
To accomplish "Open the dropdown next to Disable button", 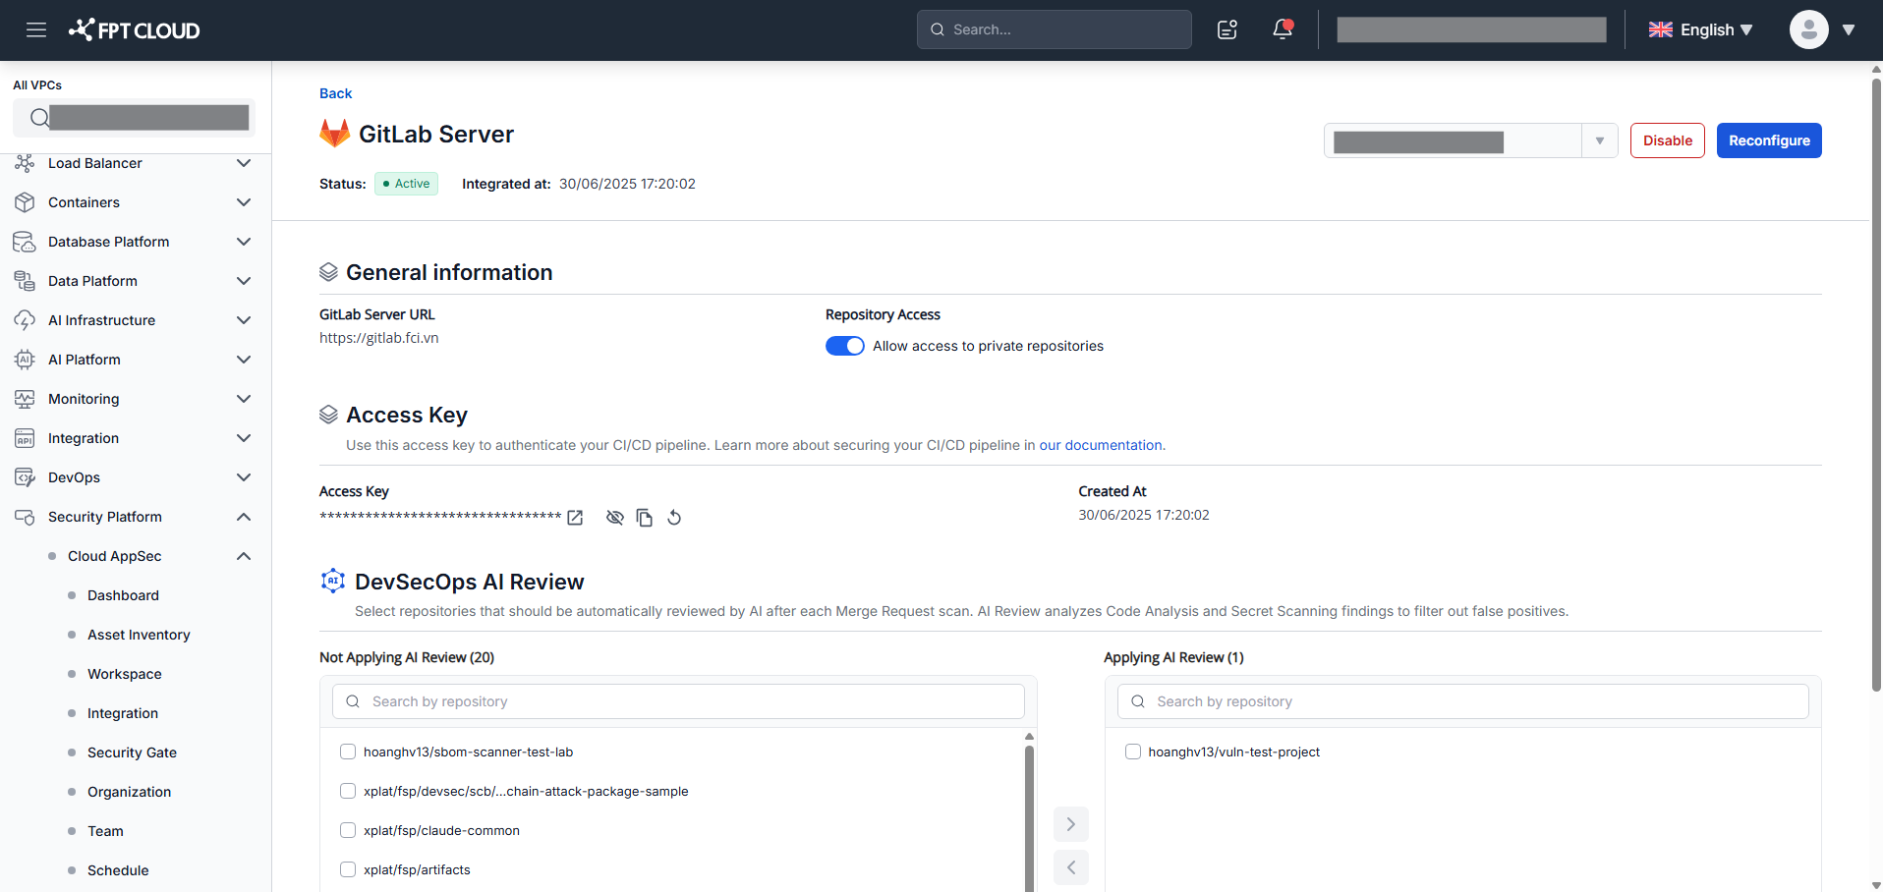I will [1600, 140].
